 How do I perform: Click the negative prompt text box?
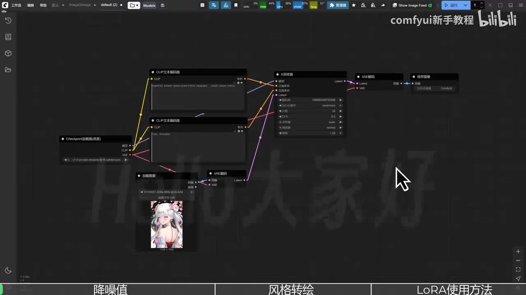tap(198, 147)
